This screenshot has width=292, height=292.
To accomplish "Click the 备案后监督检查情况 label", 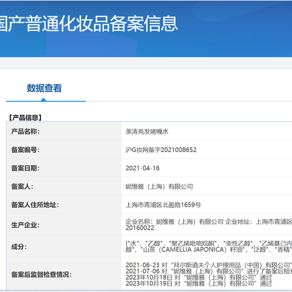I will (41, 275).
